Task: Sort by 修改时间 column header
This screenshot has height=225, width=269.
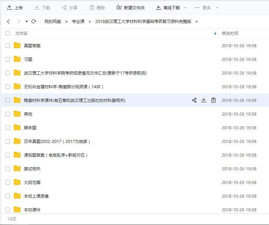Action: click(x=230, y=34)
